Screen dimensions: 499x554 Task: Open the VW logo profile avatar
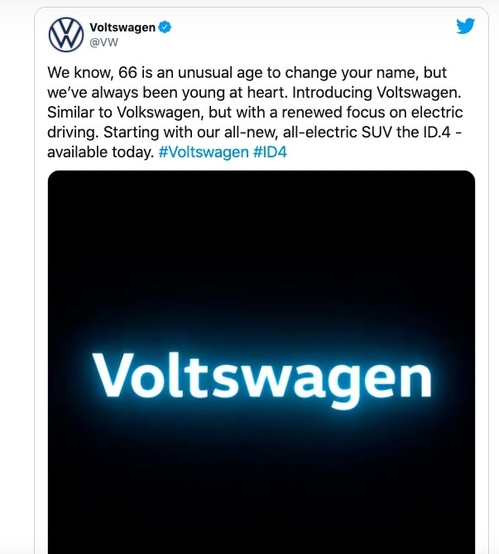coord(66,34)
